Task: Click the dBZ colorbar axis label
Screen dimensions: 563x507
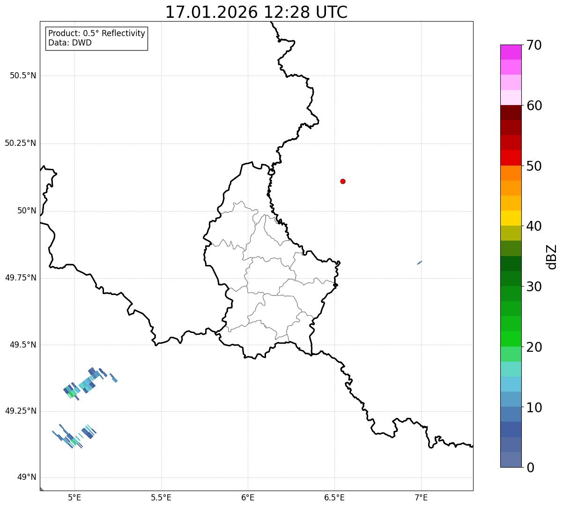Action: [x=552, y=257]
